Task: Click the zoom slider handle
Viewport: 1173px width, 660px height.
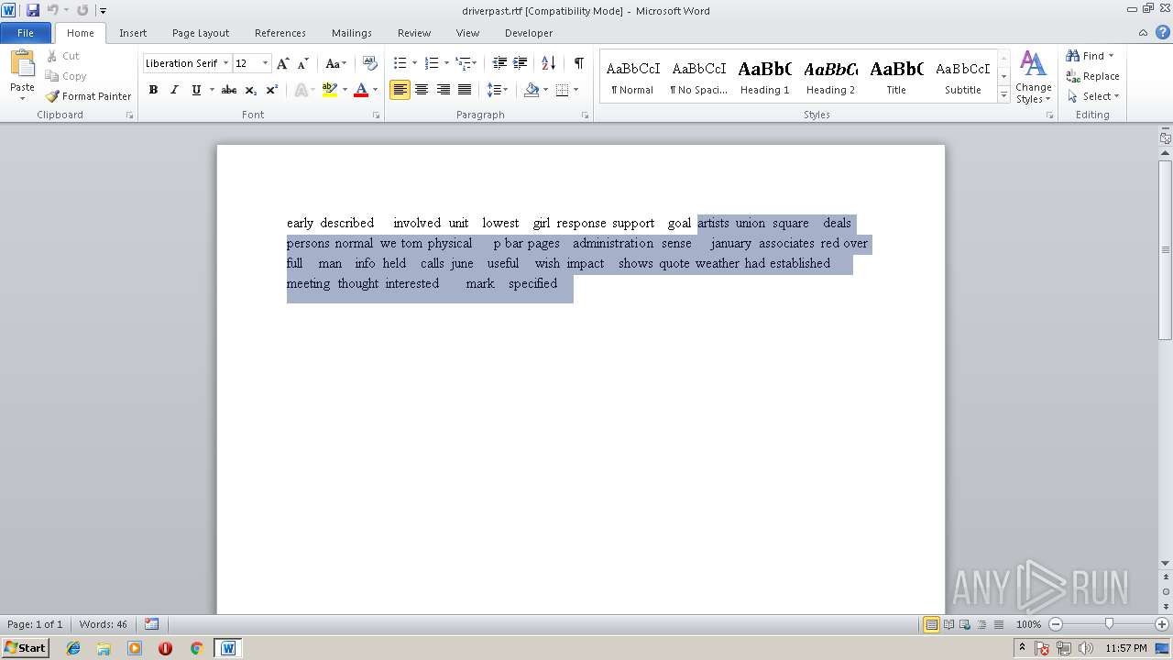Action: tap(1109, 624)
